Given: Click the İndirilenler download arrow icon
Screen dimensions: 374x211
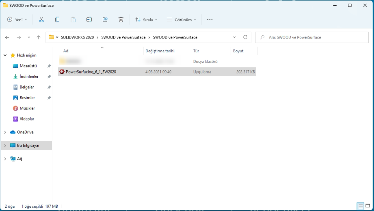Looking at the screenshot, I should pyautogui.click(x=15, y=77).
